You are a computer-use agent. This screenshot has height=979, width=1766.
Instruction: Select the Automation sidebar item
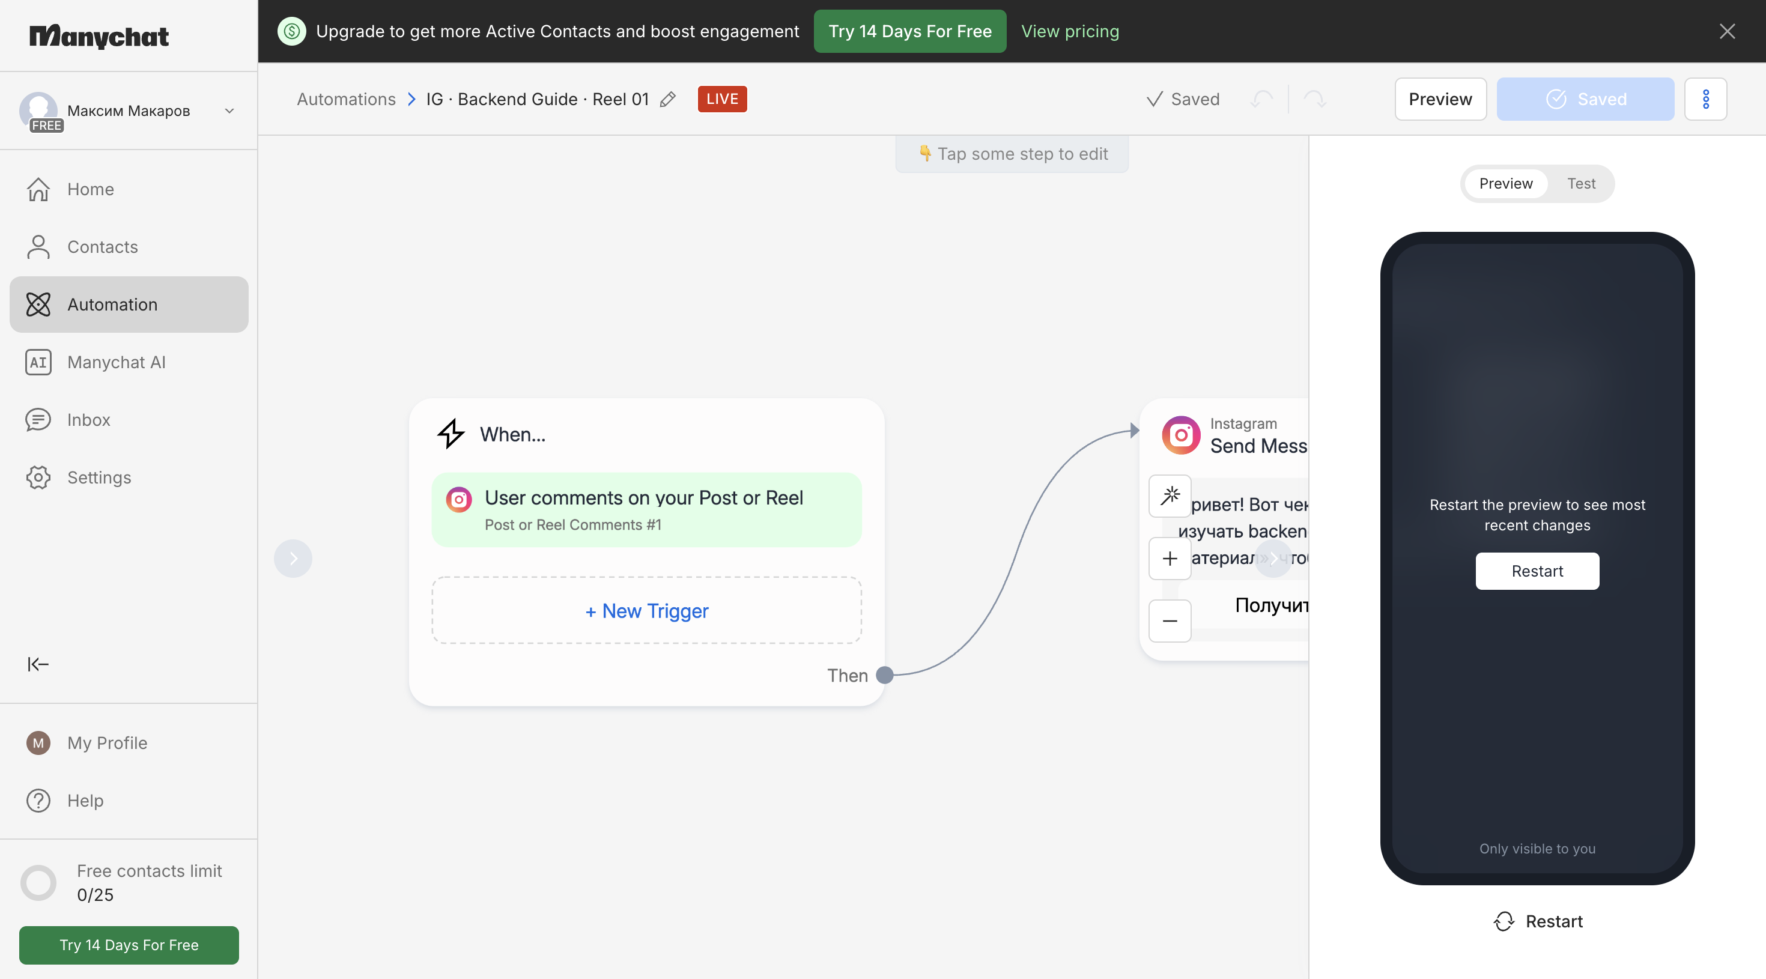coord(129,305)
